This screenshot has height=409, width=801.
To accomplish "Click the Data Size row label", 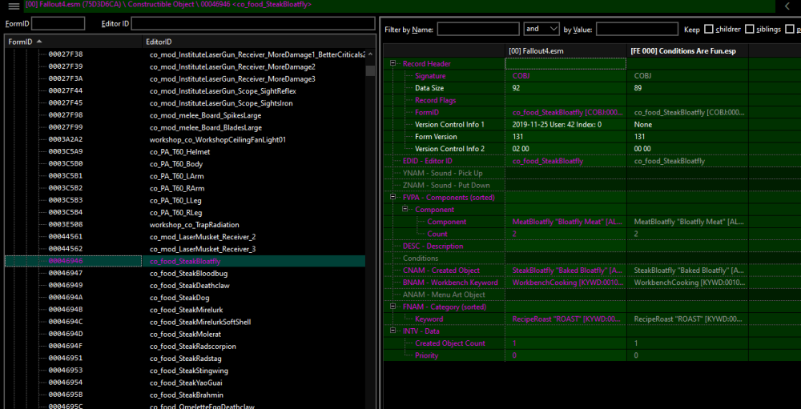I will click(x=429, y=88).
